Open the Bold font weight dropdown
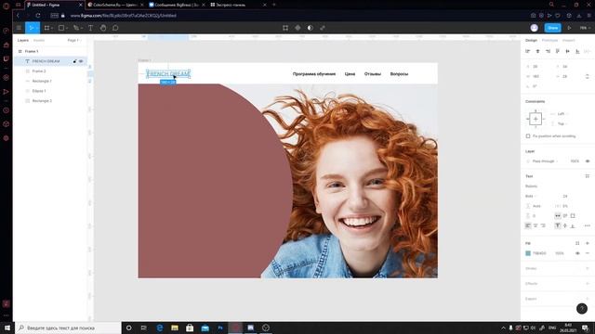The image size is (595, 334). pos(531,196)
